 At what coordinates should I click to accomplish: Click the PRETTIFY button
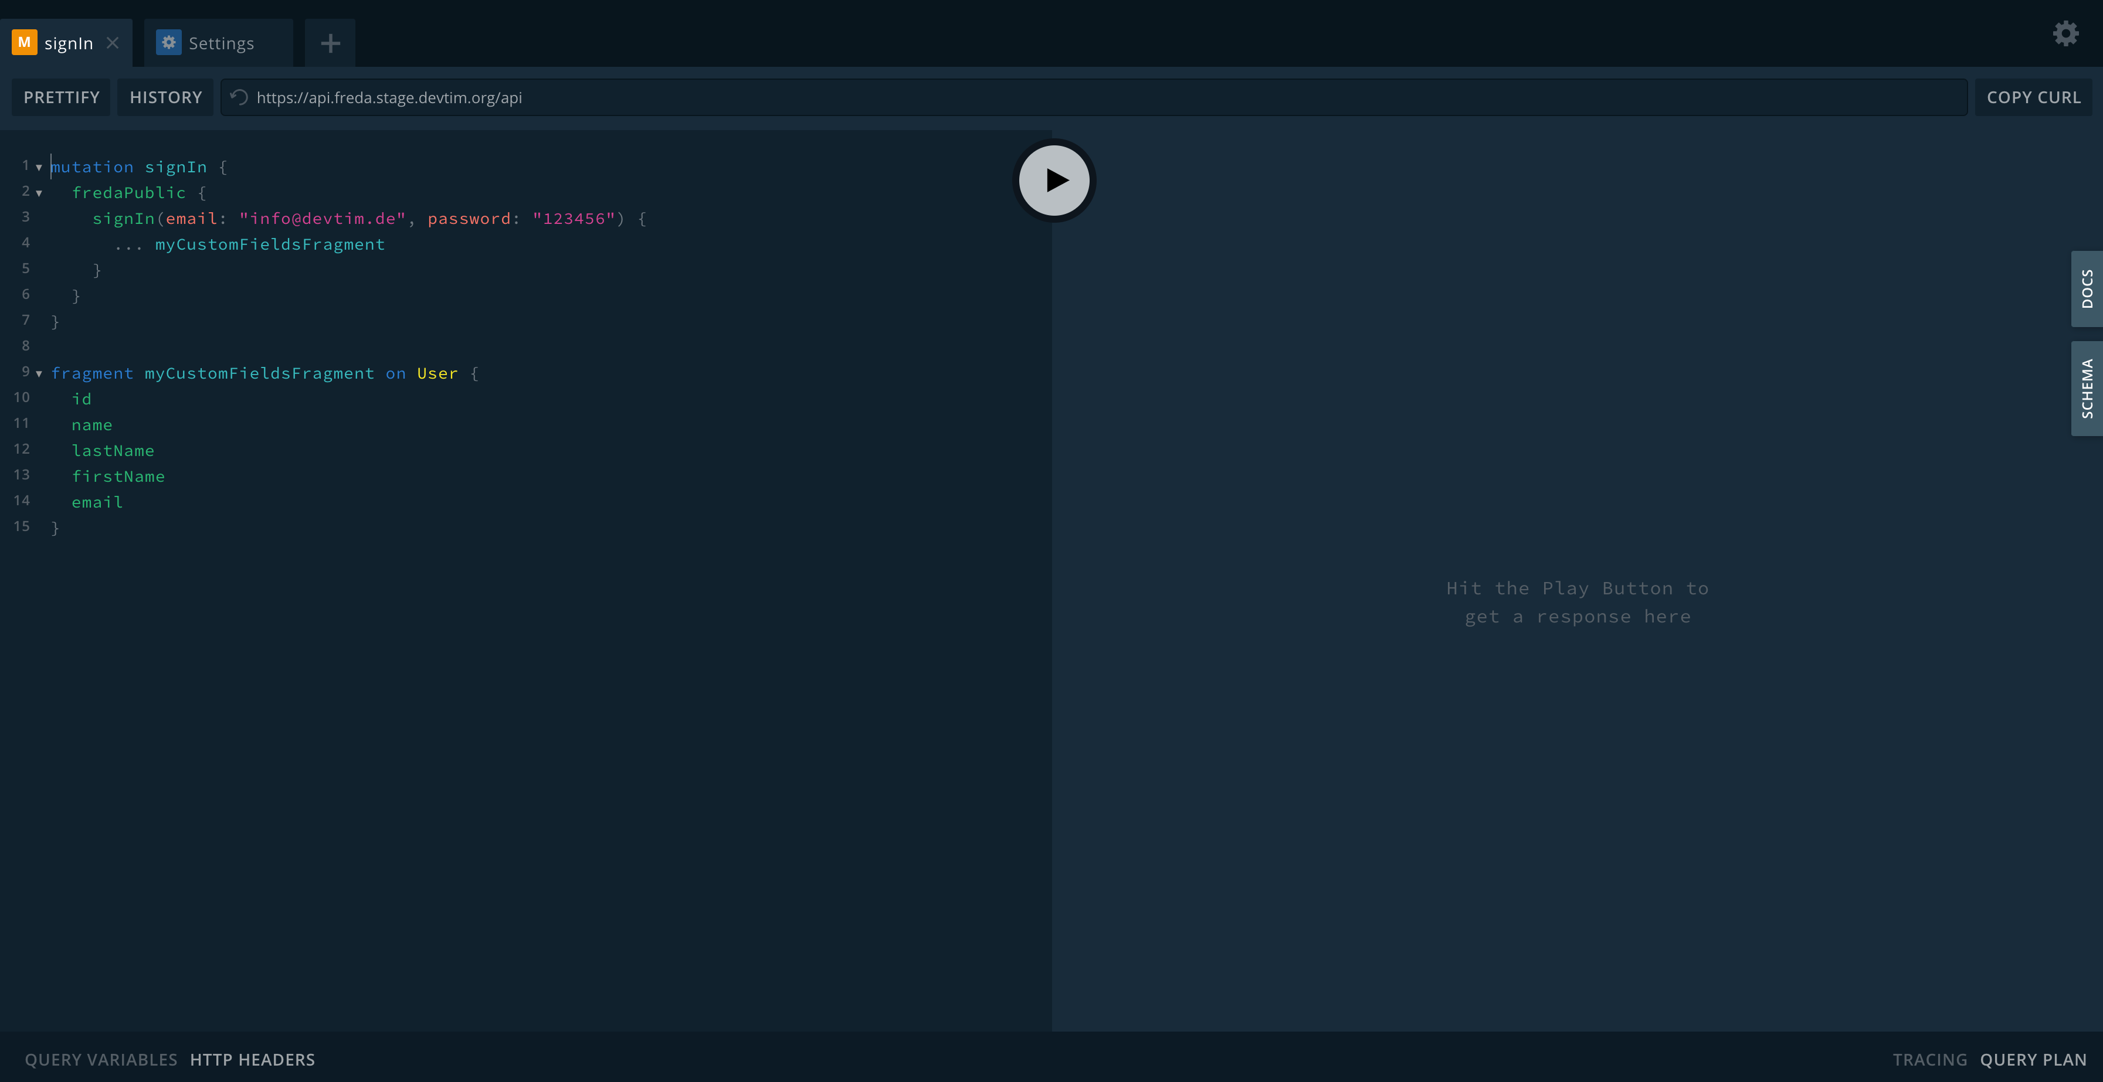pos(61,97)
